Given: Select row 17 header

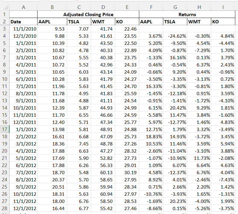Looking at the screenshot, I should (5, 129).
